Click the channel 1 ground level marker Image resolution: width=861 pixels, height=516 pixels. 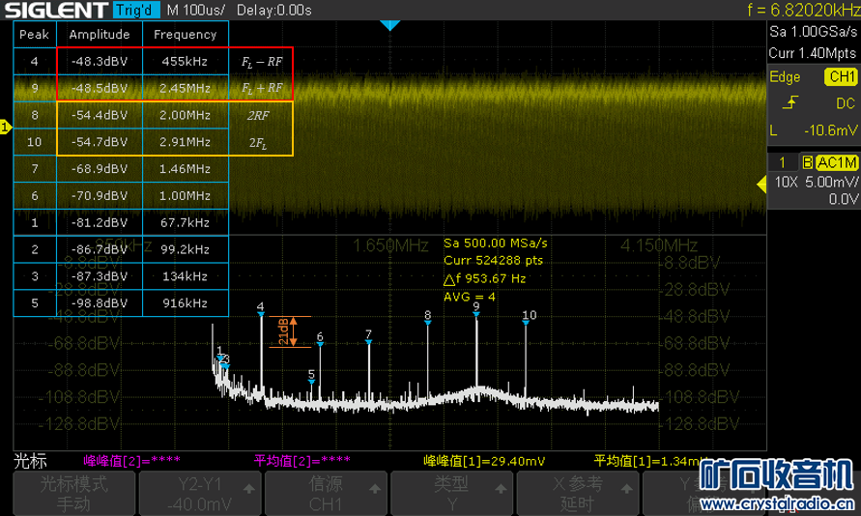[x=5, y=127]
